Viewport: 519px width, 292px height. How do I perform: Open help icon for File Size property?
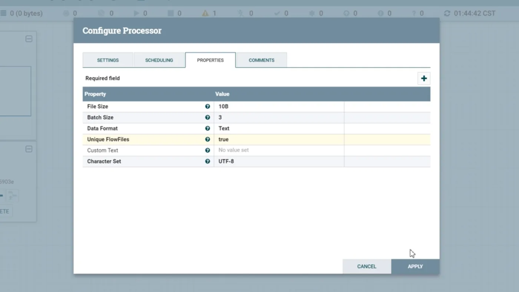pos(208,106)
